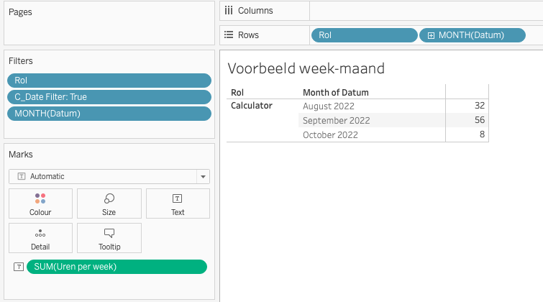The image size is (543, 302).
Task: Click the Rows shelf icon
Action: tap(229, 35)
